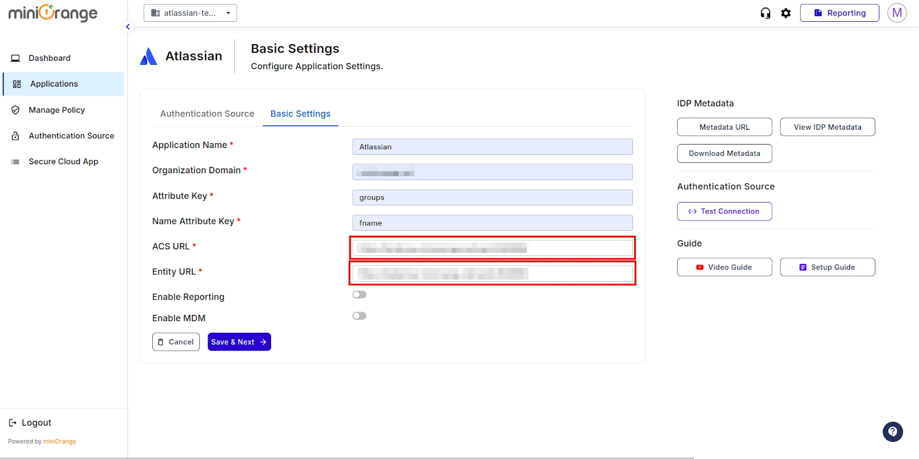919x459 pixels.
Task: Click the Secure Cloud App list icon
Action: coord(16,162)
